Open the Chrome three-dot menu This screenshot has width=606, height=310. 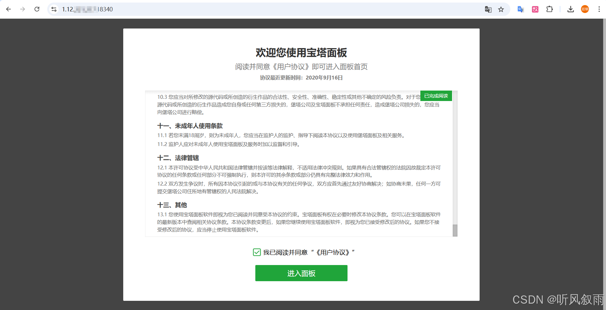point(599,9)
